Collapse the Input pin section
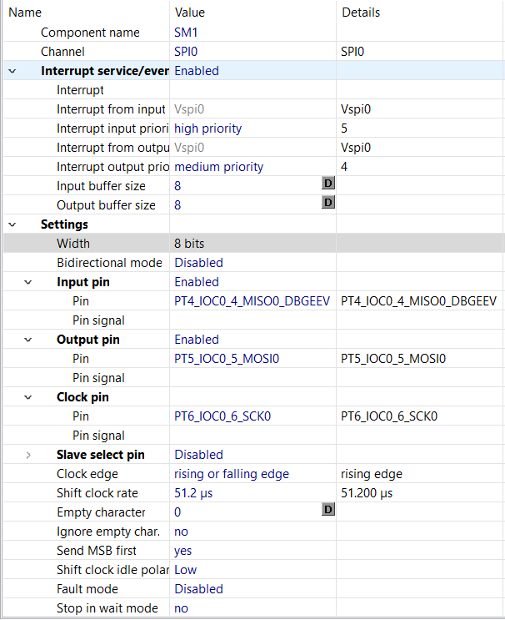 (28, 282)
